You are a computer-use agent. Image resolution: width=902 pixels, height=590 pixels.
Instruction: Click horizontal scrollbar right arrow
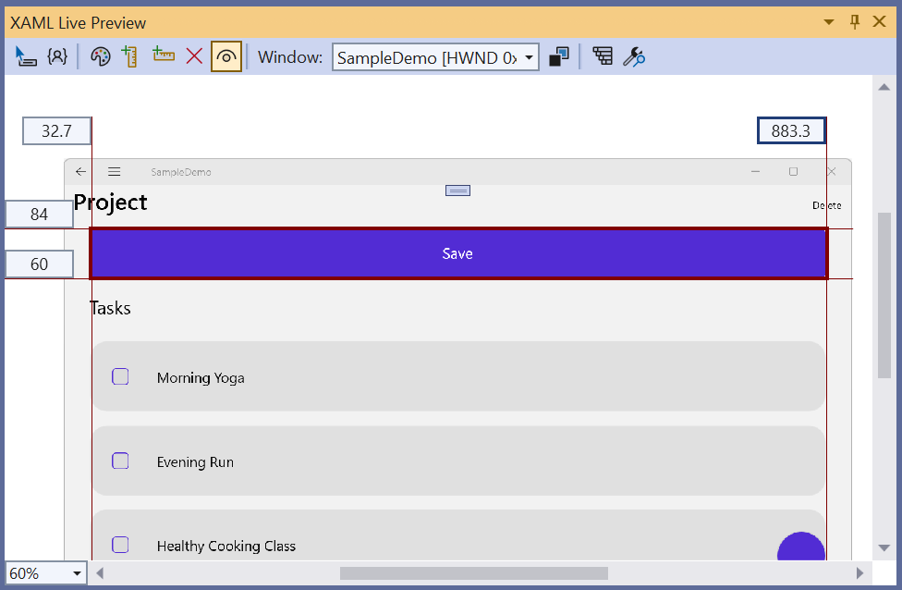click(859, 573)
